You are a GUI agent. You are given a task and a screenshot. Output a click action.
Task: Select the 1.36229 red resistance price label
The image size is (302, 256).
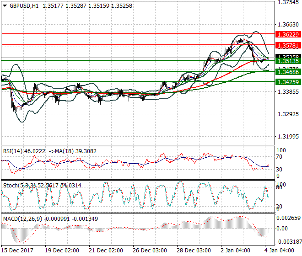(x=288, y=34)
